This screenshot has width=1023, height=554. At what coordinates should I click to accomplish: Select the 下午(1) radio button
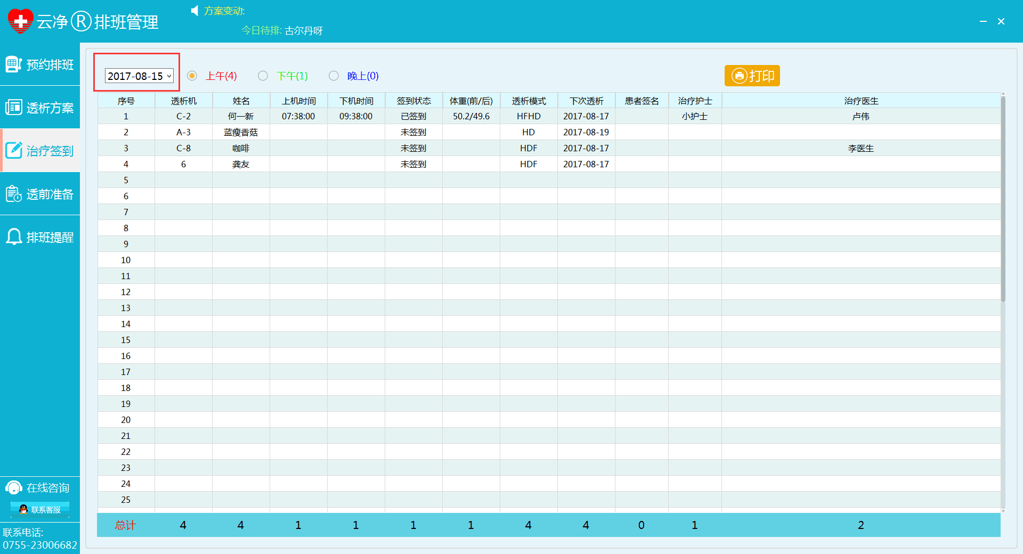coord(263,76)
